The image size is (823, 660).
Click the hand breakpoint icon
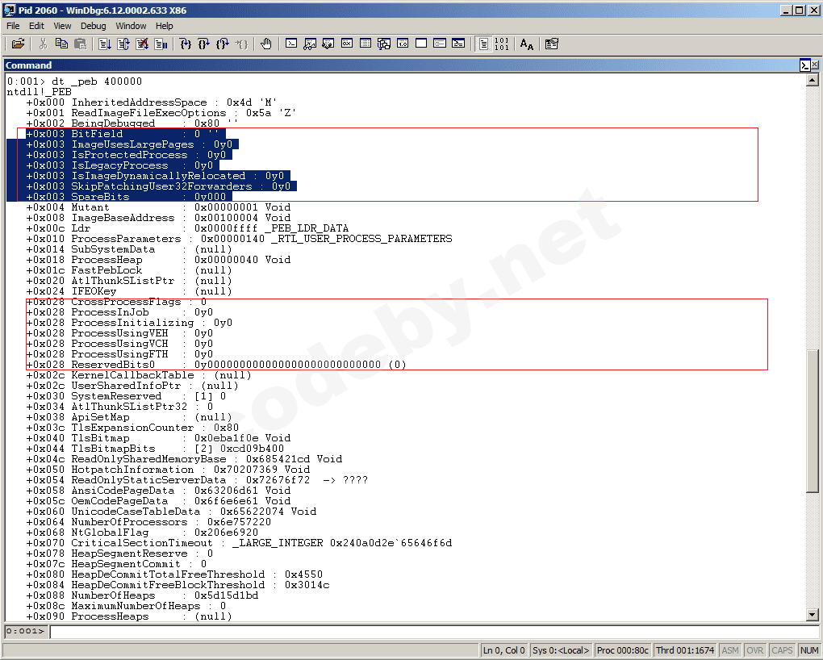pos(266,44)
